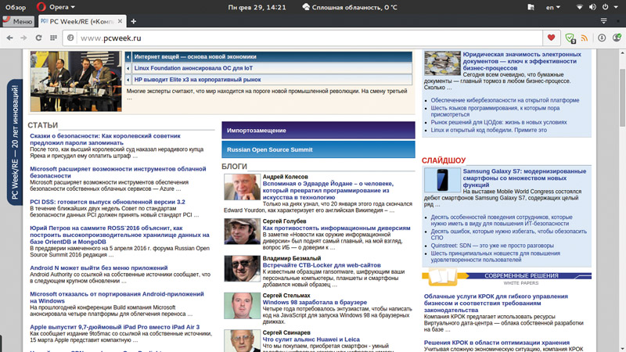Open blog Встречайте CTB-Locker для web-сайтов
The height and width of the screenshot is (352, 626).
coord(322,265)
